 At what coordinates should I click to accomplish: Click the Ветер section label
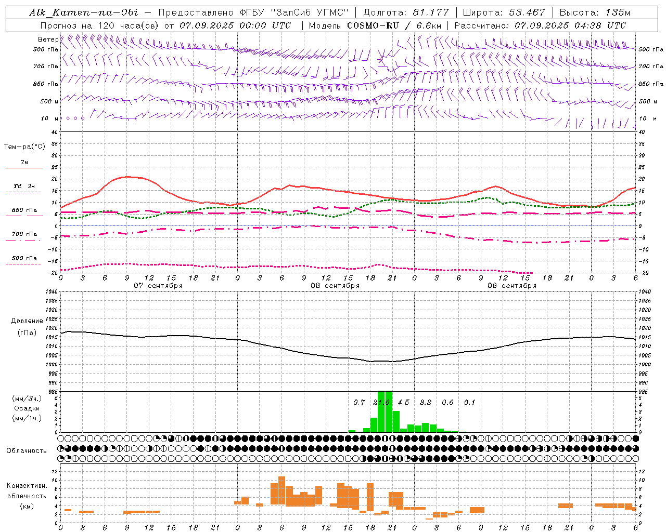pos(48,39)
